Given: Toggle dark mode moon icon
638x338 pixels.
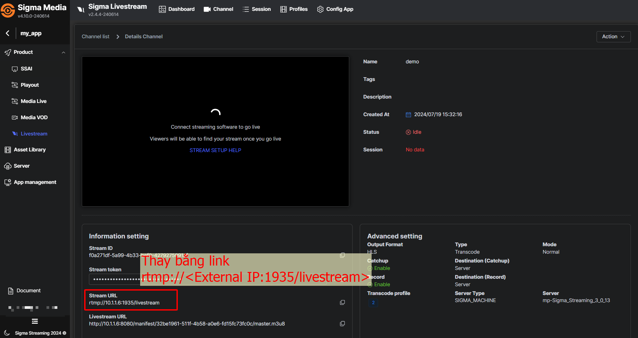Looking at the screenshot, I should pos(7,333).
